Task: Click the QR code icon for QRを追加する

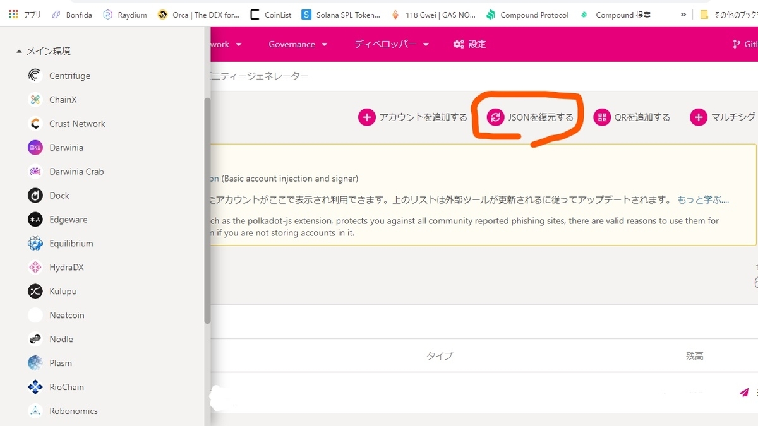Action: click(602, 117)
